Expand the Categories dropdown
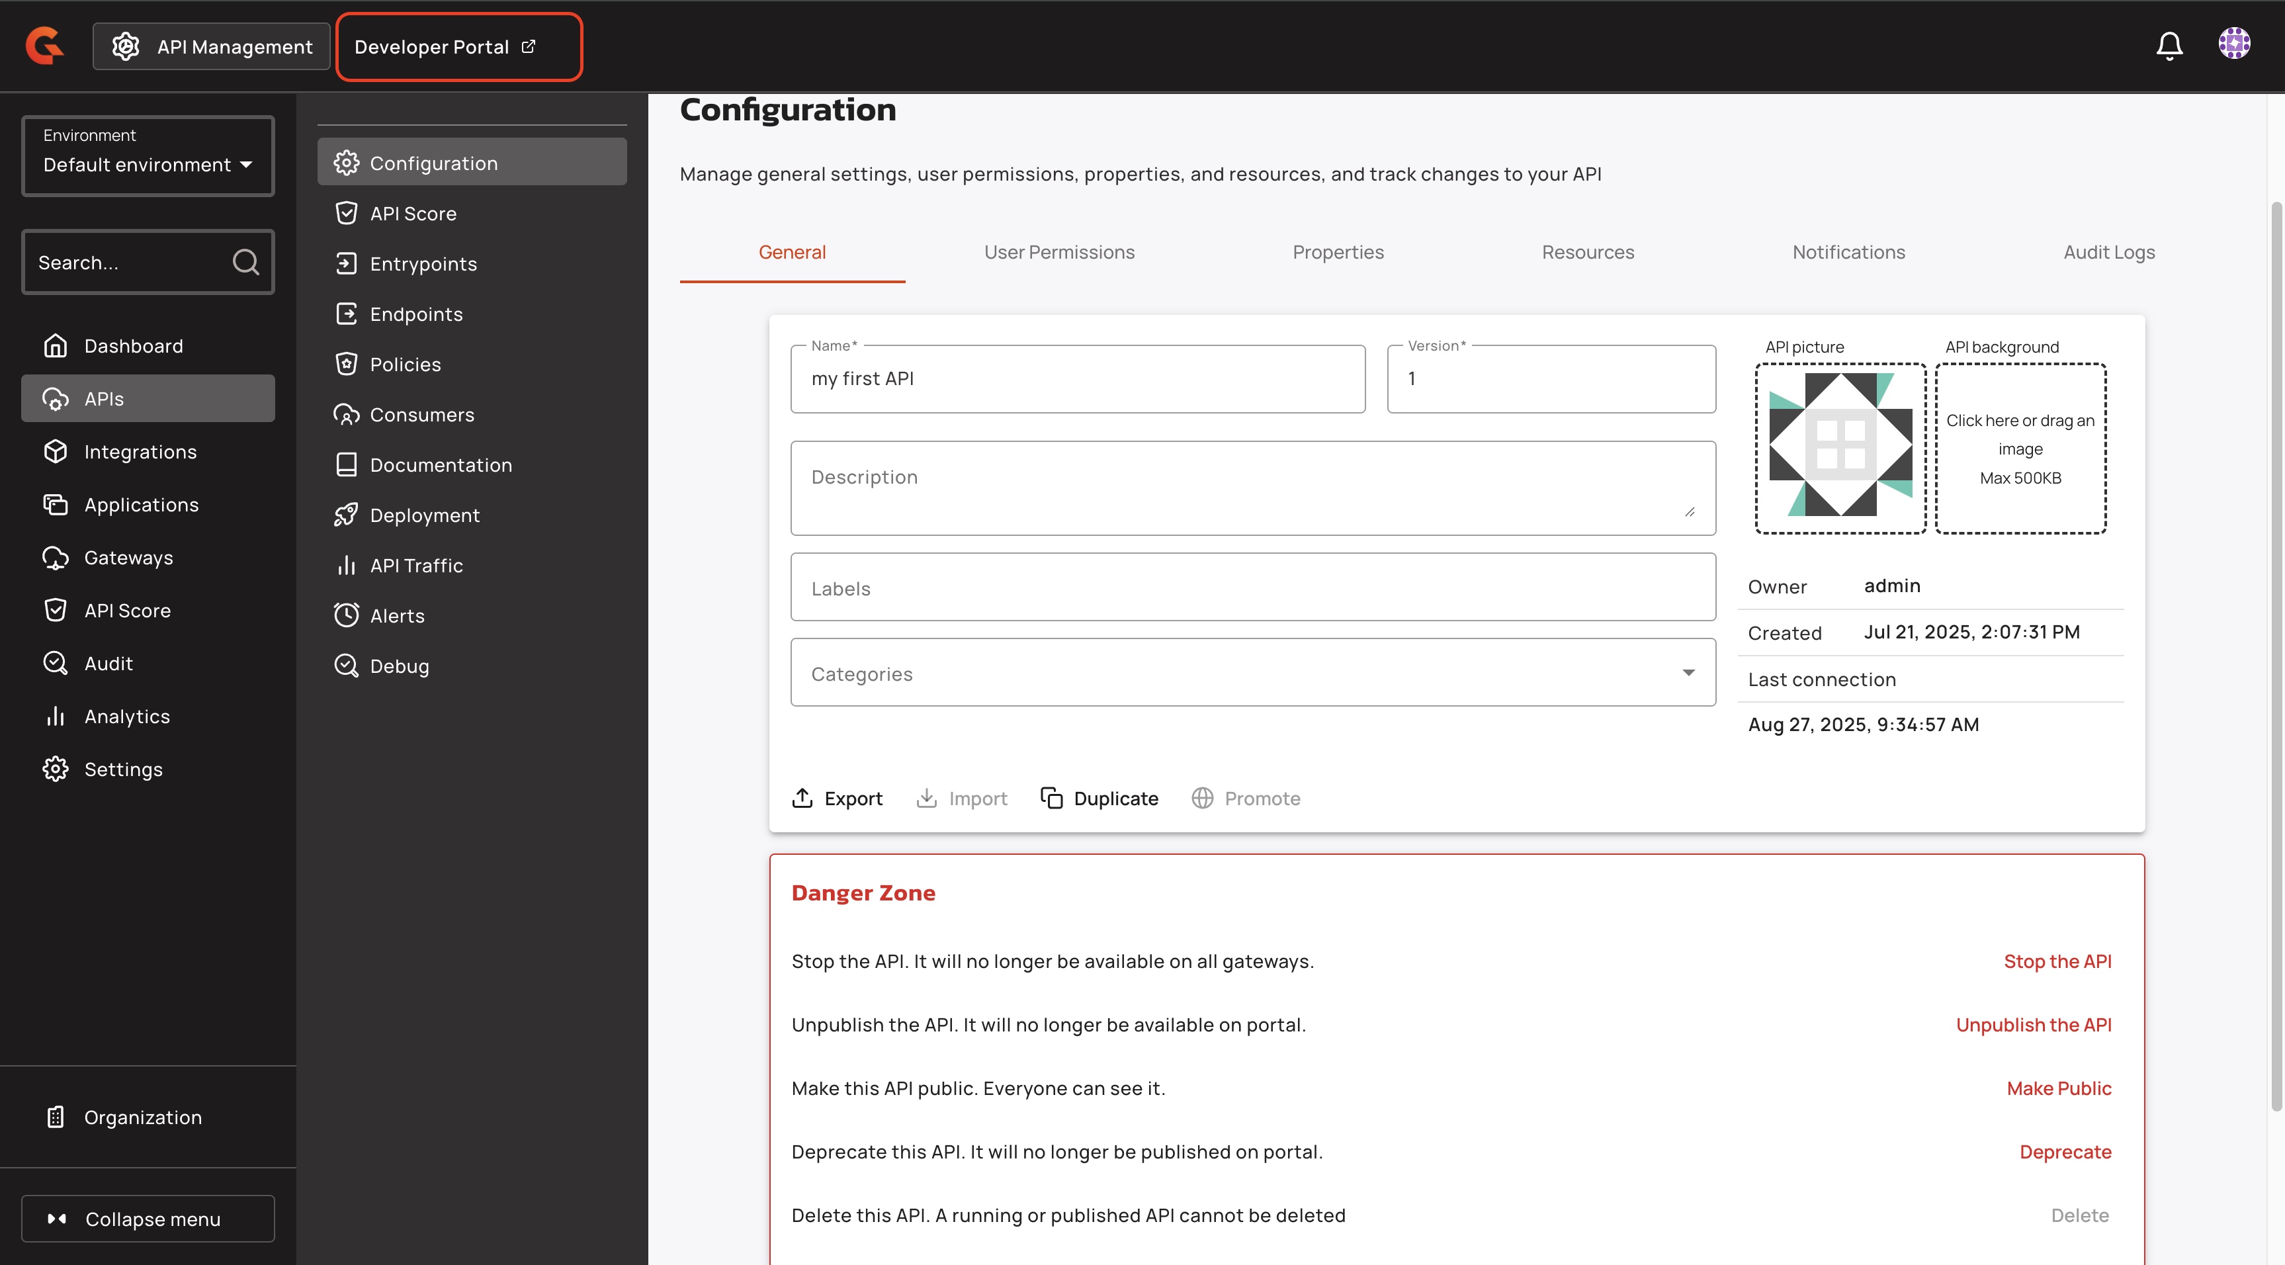This screenshot has height=1265, width=2285. 1252,674
